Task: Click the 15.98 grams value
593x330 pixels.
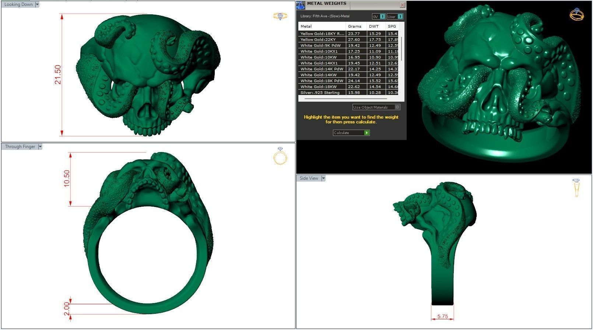Action: [354, 92]
